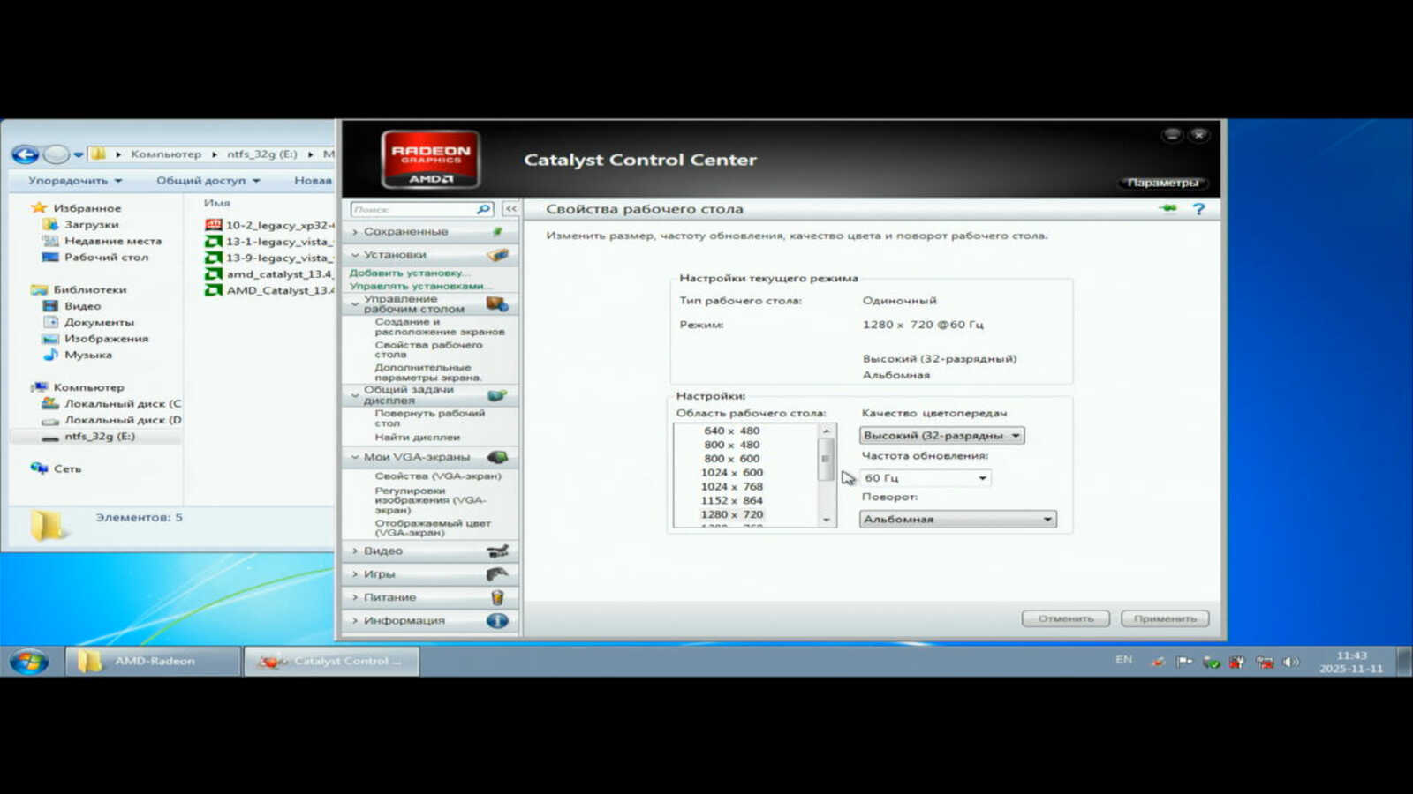Screen dimensions: 1413x794
Task: Select ntfs_32g (E:) in Explorer tree
Action: pyautogui.click(x=99, y=437)
